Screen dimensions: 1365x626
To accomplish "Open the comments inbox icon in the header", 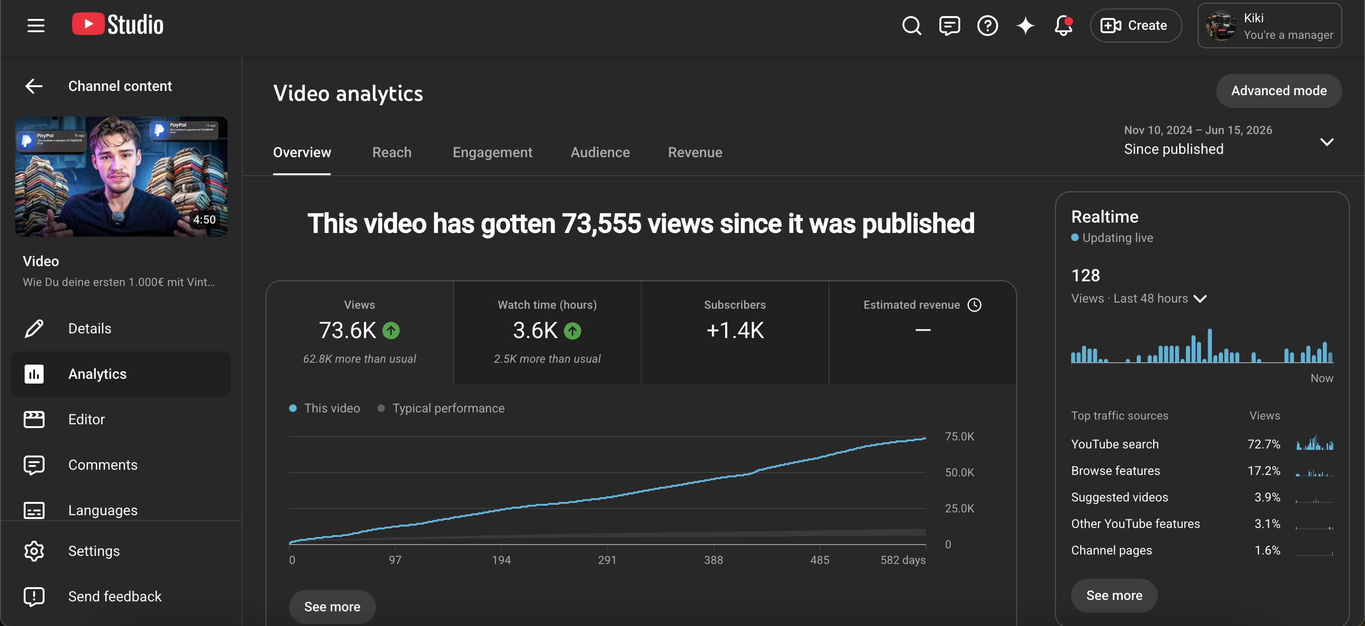I will [x=949, y=25].
